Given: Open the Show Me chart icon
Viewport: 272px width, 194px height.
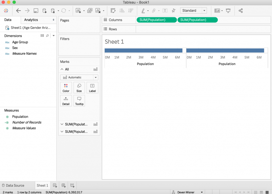Looking at the screenshot, I should 217,11.
